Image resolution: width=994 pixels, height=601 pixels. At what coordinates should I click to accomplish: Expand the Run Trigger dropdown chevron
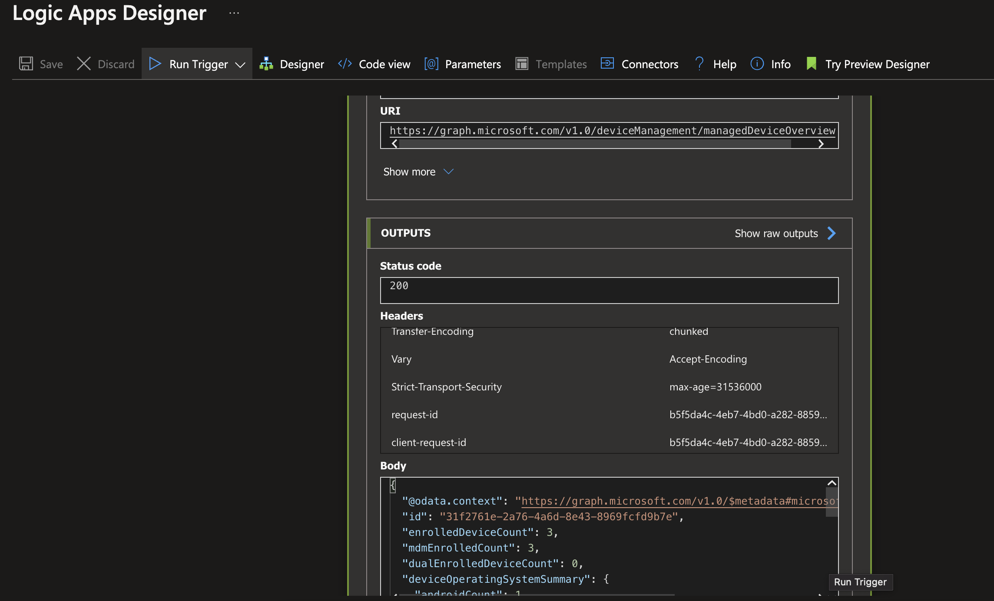point(240,65)
